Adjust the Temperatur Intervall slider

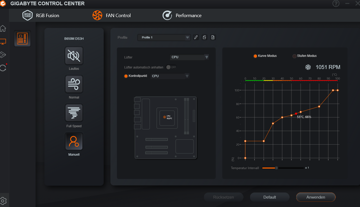pyautogui.click(x=276, y=168)
